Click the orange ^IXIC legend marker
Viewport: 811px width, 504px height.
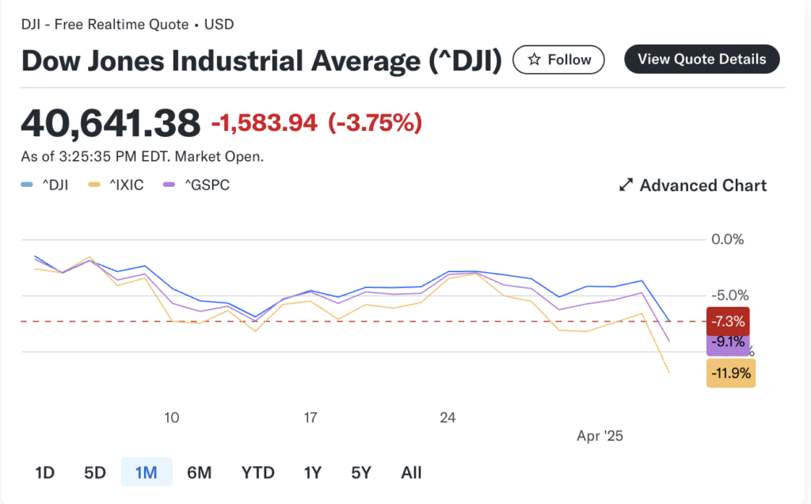94,185
